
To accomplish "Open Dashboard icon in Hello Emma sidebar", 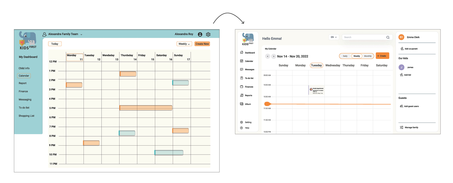I will (242, 52).
